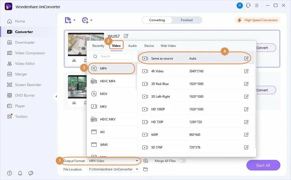Open the Output Format dropdown
Screen dimensions: 291x180
[x=114, y=161]
